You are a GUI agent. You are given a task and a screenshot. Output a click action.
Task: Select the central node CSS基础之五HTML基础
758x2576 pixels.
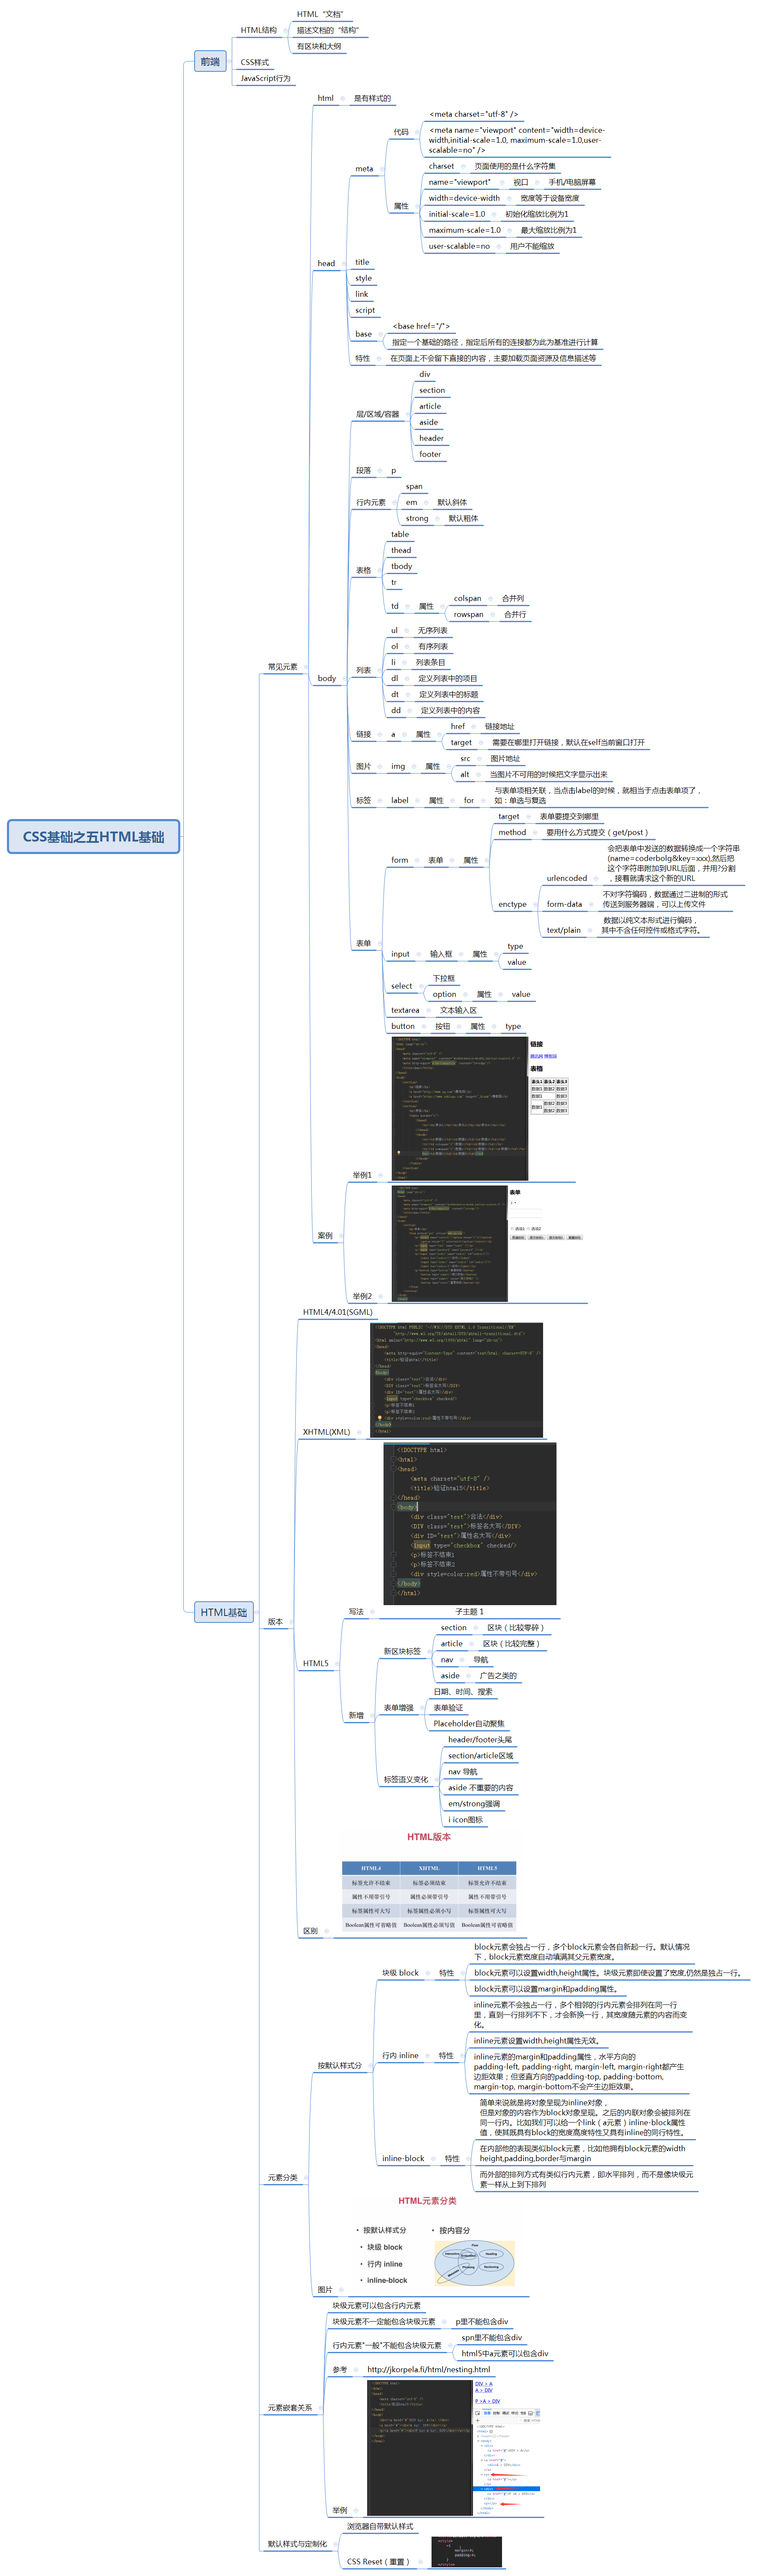pos(93,837)
